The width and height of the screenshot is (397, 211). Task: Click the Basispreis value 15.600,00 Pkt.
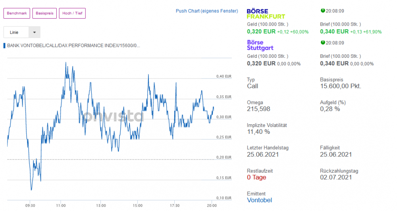point(341,86)
